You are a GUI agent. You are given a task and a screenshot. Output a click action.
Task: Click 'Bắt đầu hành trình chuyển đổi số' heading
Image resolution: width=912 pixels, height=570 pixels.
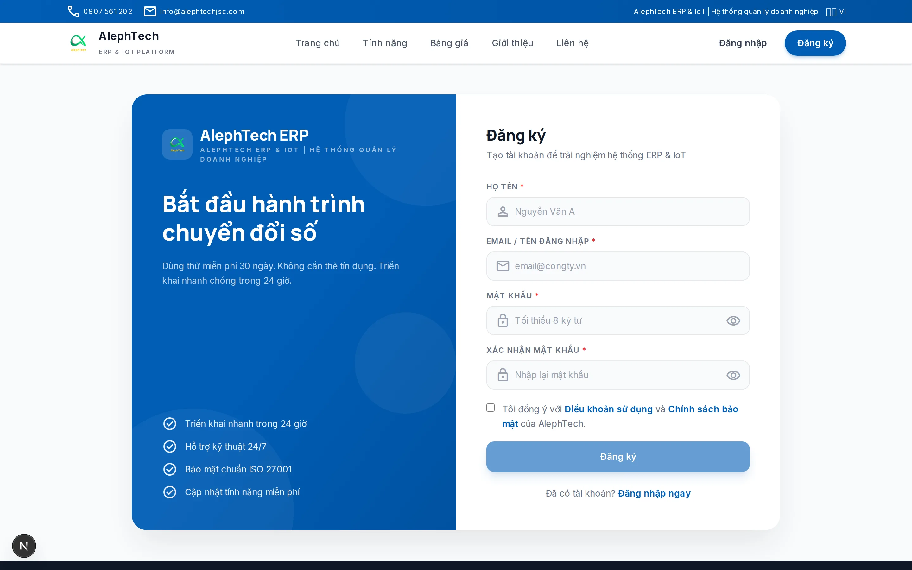[x=263, y=218]
